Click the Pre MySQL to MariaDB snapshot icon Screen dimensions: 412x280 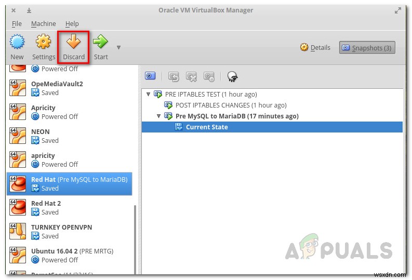pyautogui.click(x=168, y=116)
